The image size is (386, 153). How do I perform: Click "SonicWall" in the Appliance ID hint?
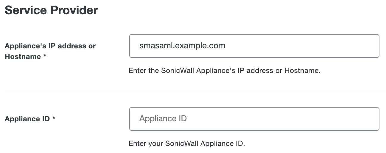point(182,144)
